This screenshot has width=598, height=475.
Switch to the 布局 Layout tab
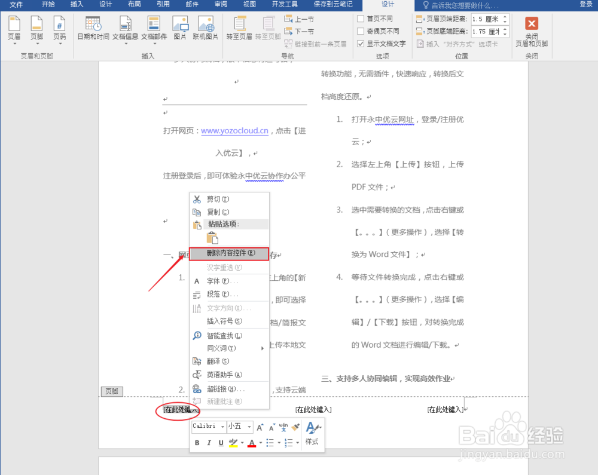134,5
